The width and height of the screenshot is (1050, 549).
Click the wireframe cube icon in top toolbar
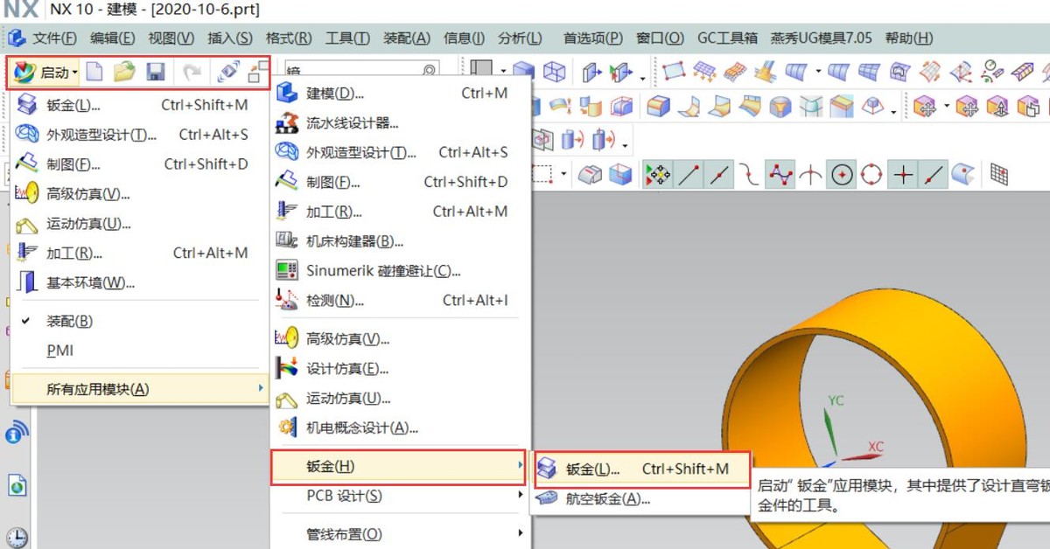[x=554, y=72]
